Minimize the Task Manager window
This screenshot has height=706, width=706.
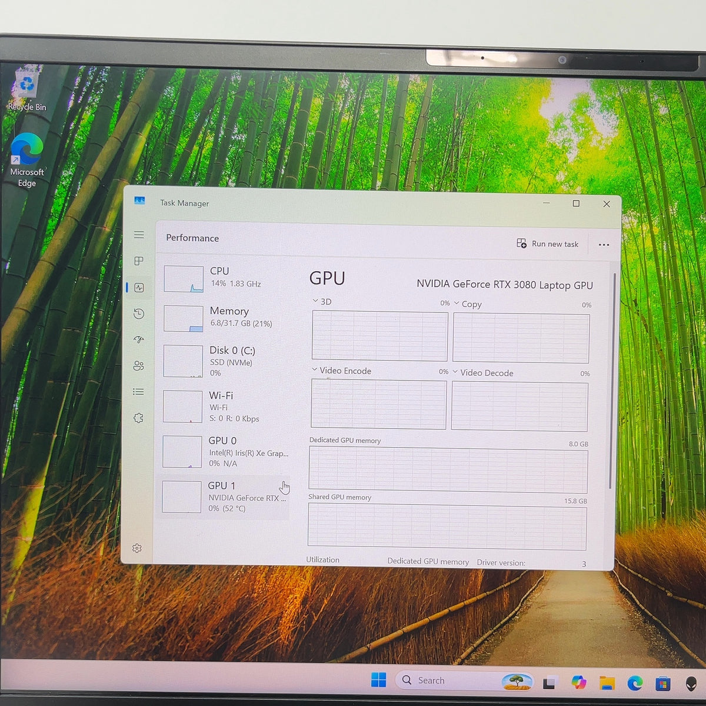547,203
